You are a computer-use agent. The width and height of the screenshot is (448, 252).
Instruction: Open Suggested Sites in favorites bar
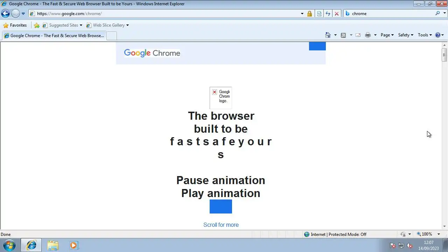pos(62,25)
